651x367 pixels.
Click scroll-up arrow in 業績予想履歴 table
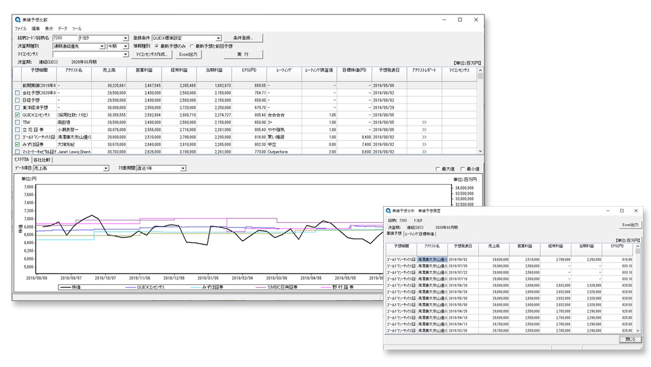click(x=637, y=246)
